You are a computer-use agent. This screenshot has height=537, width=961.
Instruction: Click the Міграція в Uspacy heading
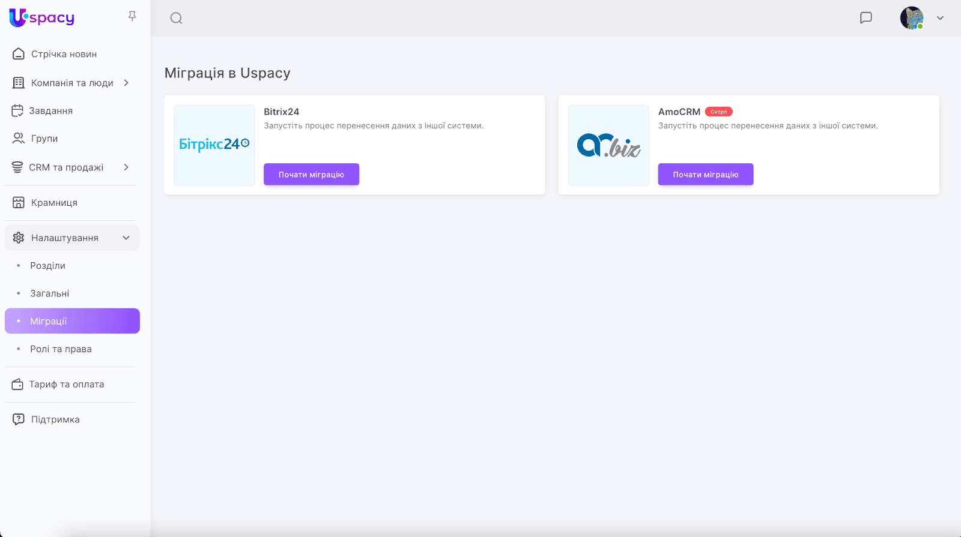[228, 73]
